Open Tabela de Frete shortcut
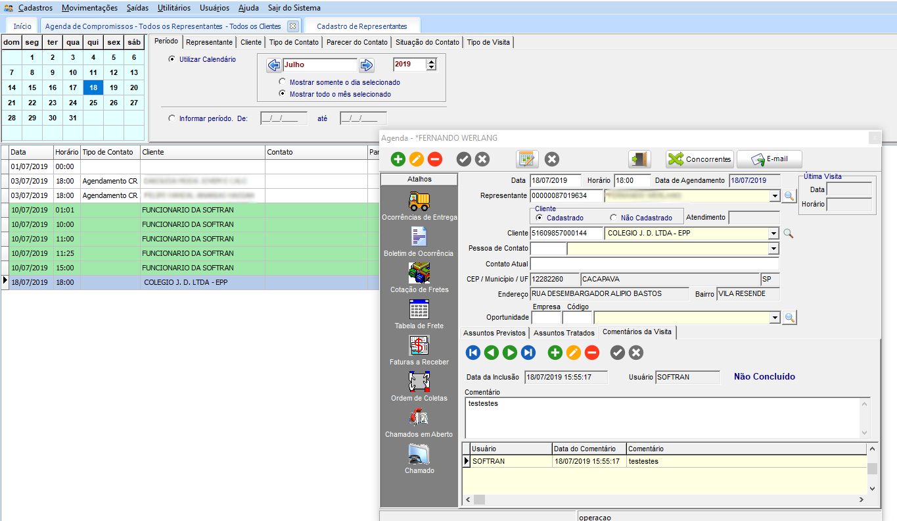 point(419,309)
